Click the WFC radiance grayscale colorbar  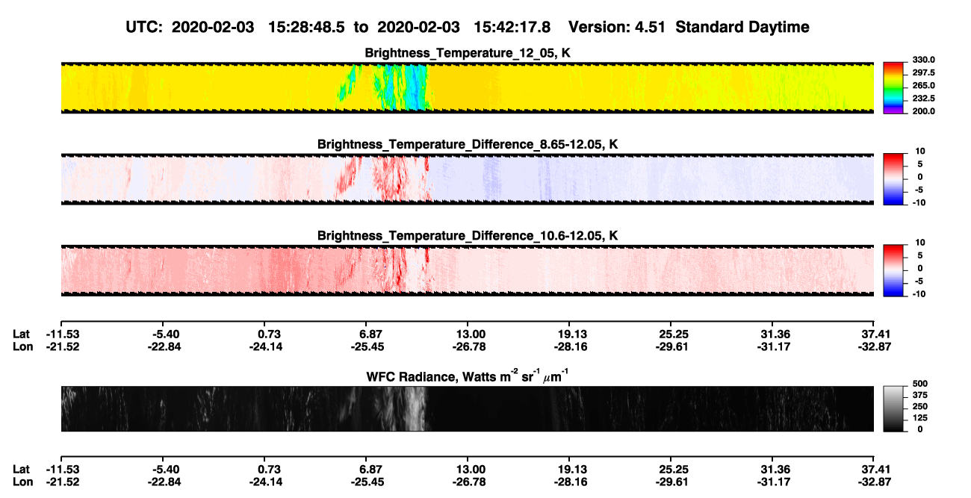point(893,408)
